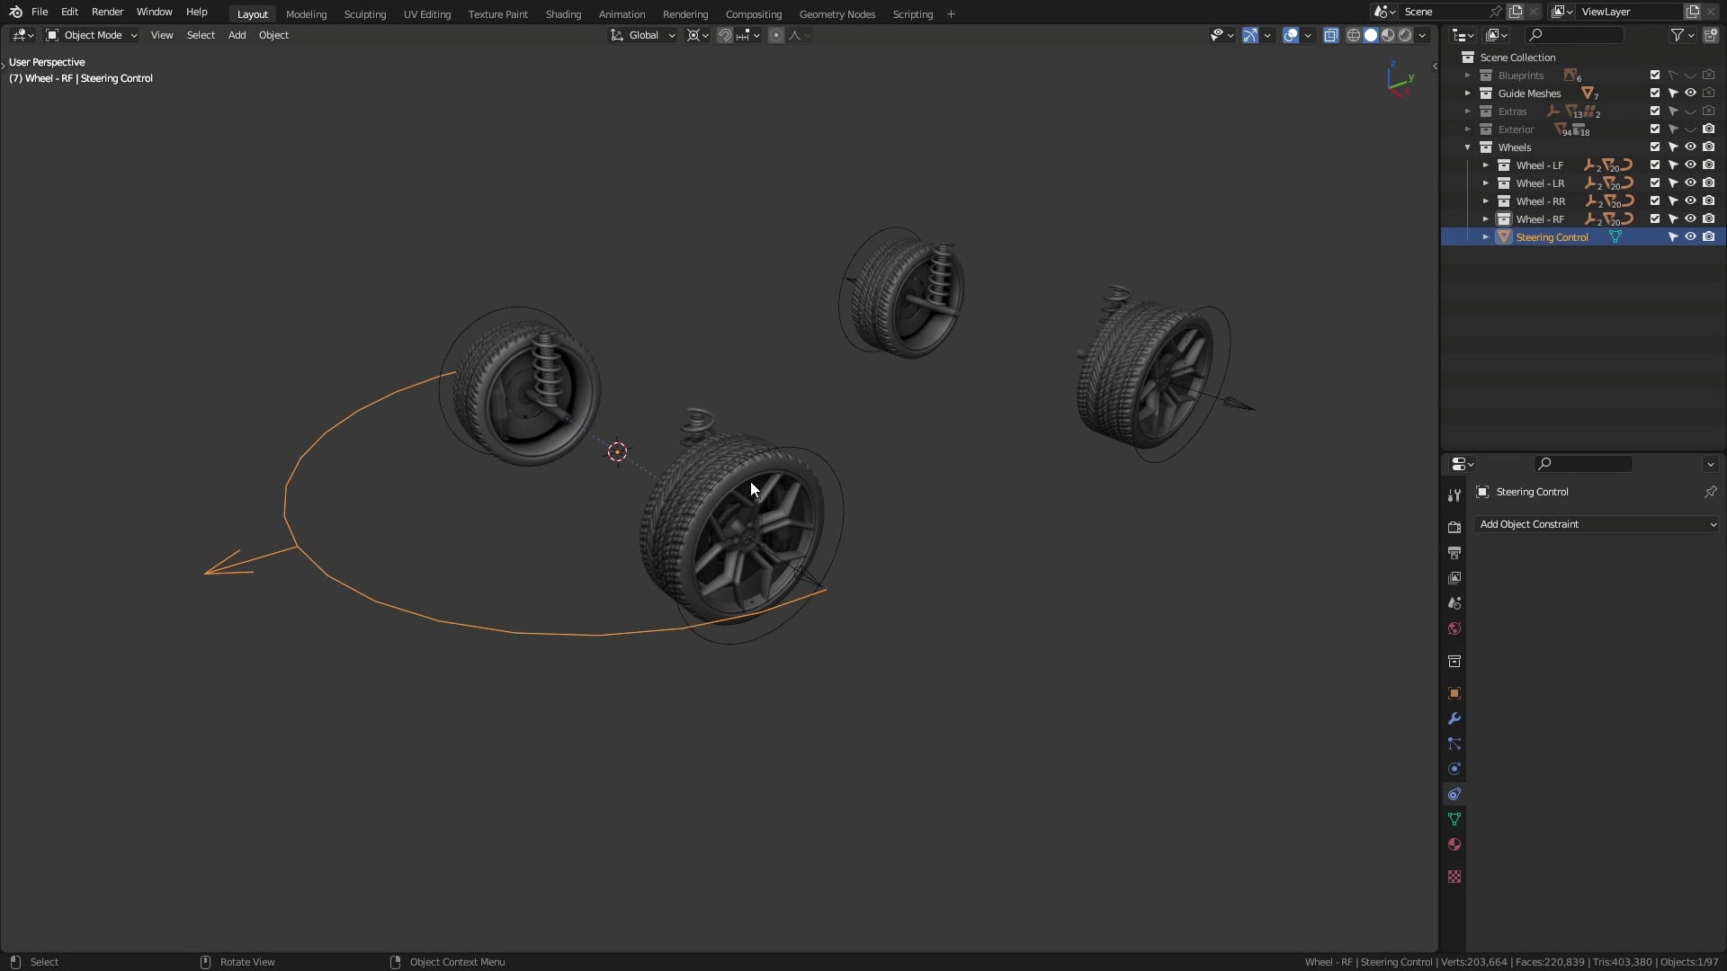
Task: Click the add workspace plus button
Action: (951, 14)
